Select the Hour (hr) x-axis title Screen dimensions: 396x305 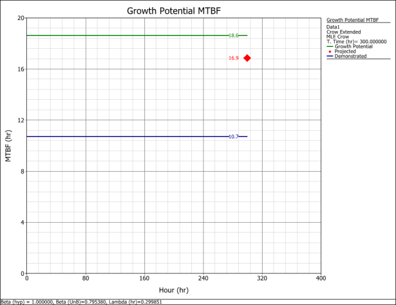[x=173, y=290]
